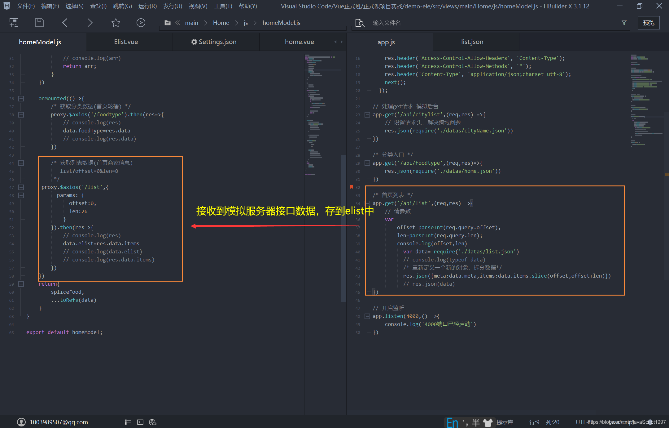Collapse the onMounted block at line 36

[21, 99]
